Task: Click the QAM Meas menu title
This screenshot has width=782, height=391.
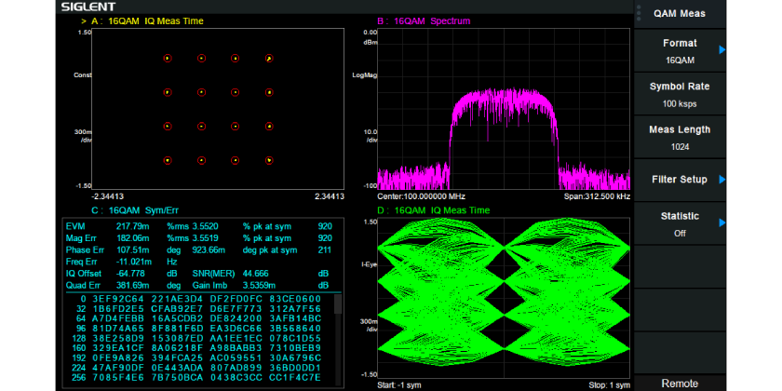Action: click(x=680, y=13)
